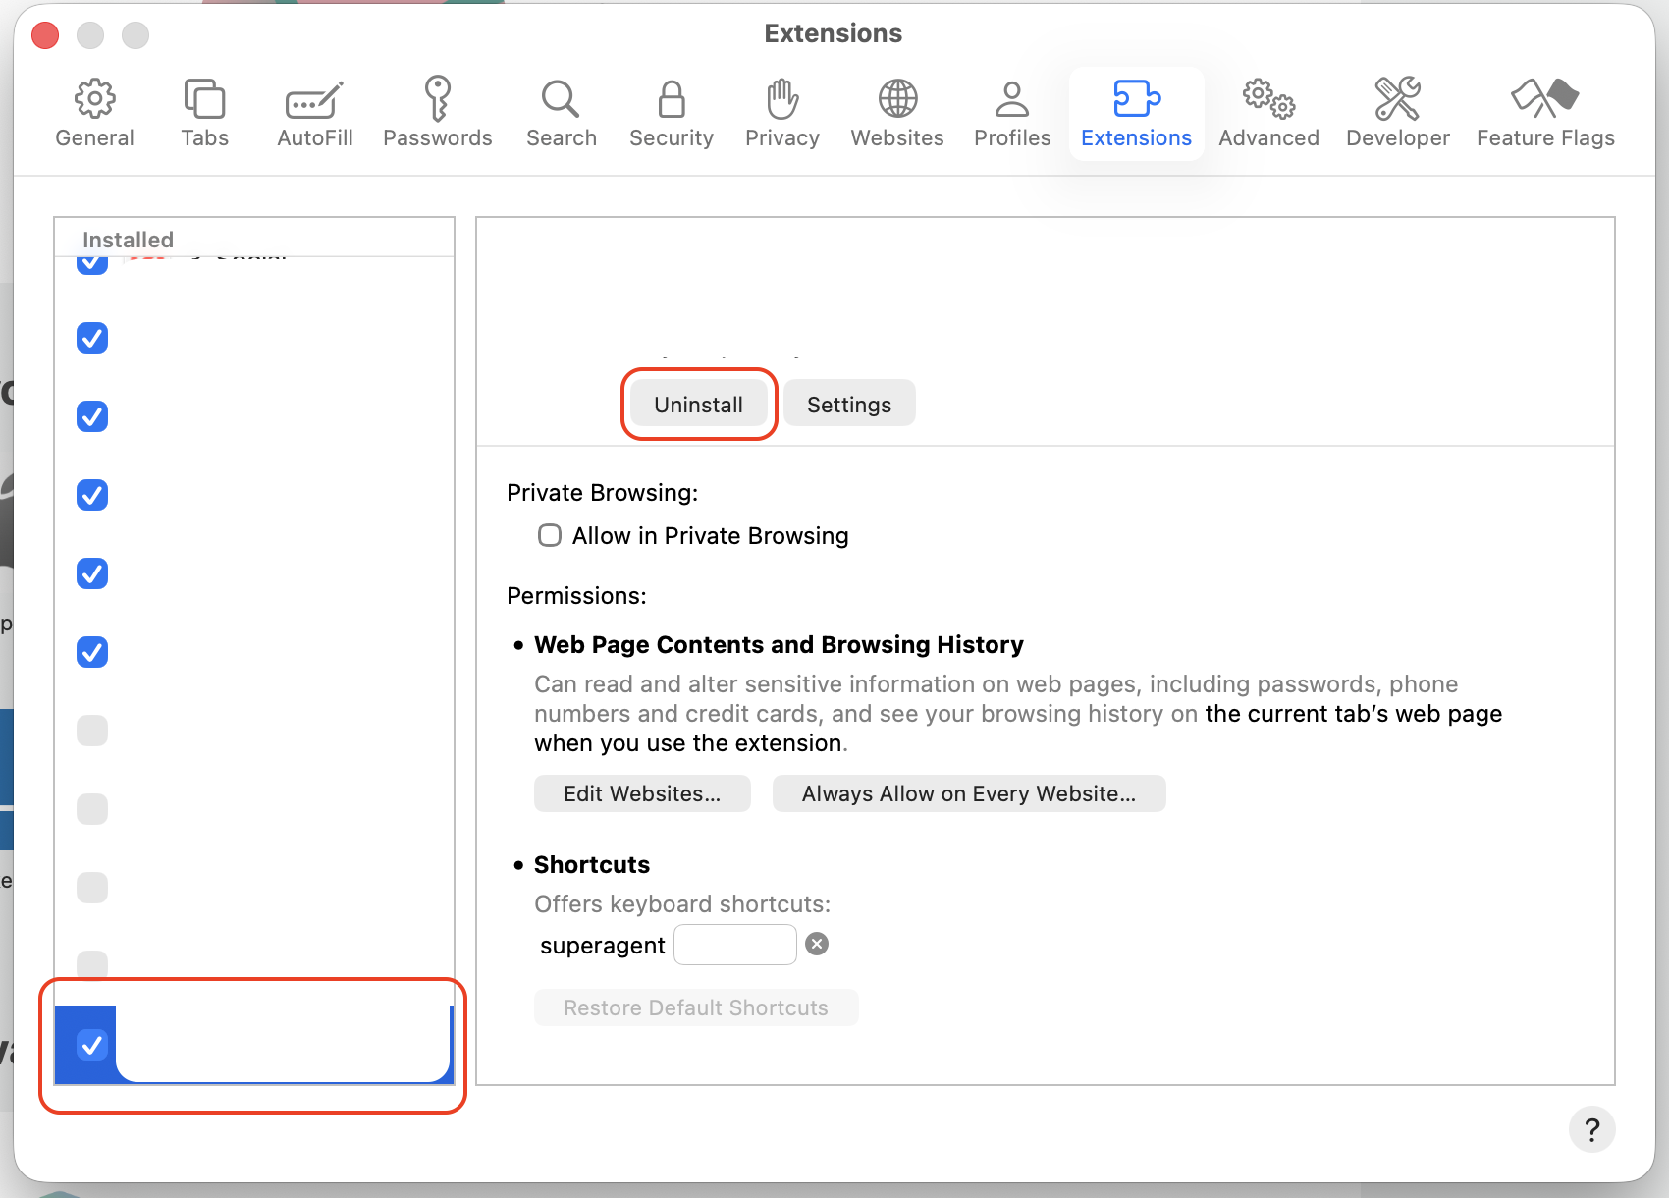Open the Privacy hand icon pane
Viewport: 1669px width, 1198px height.
(x=781, y=113)
